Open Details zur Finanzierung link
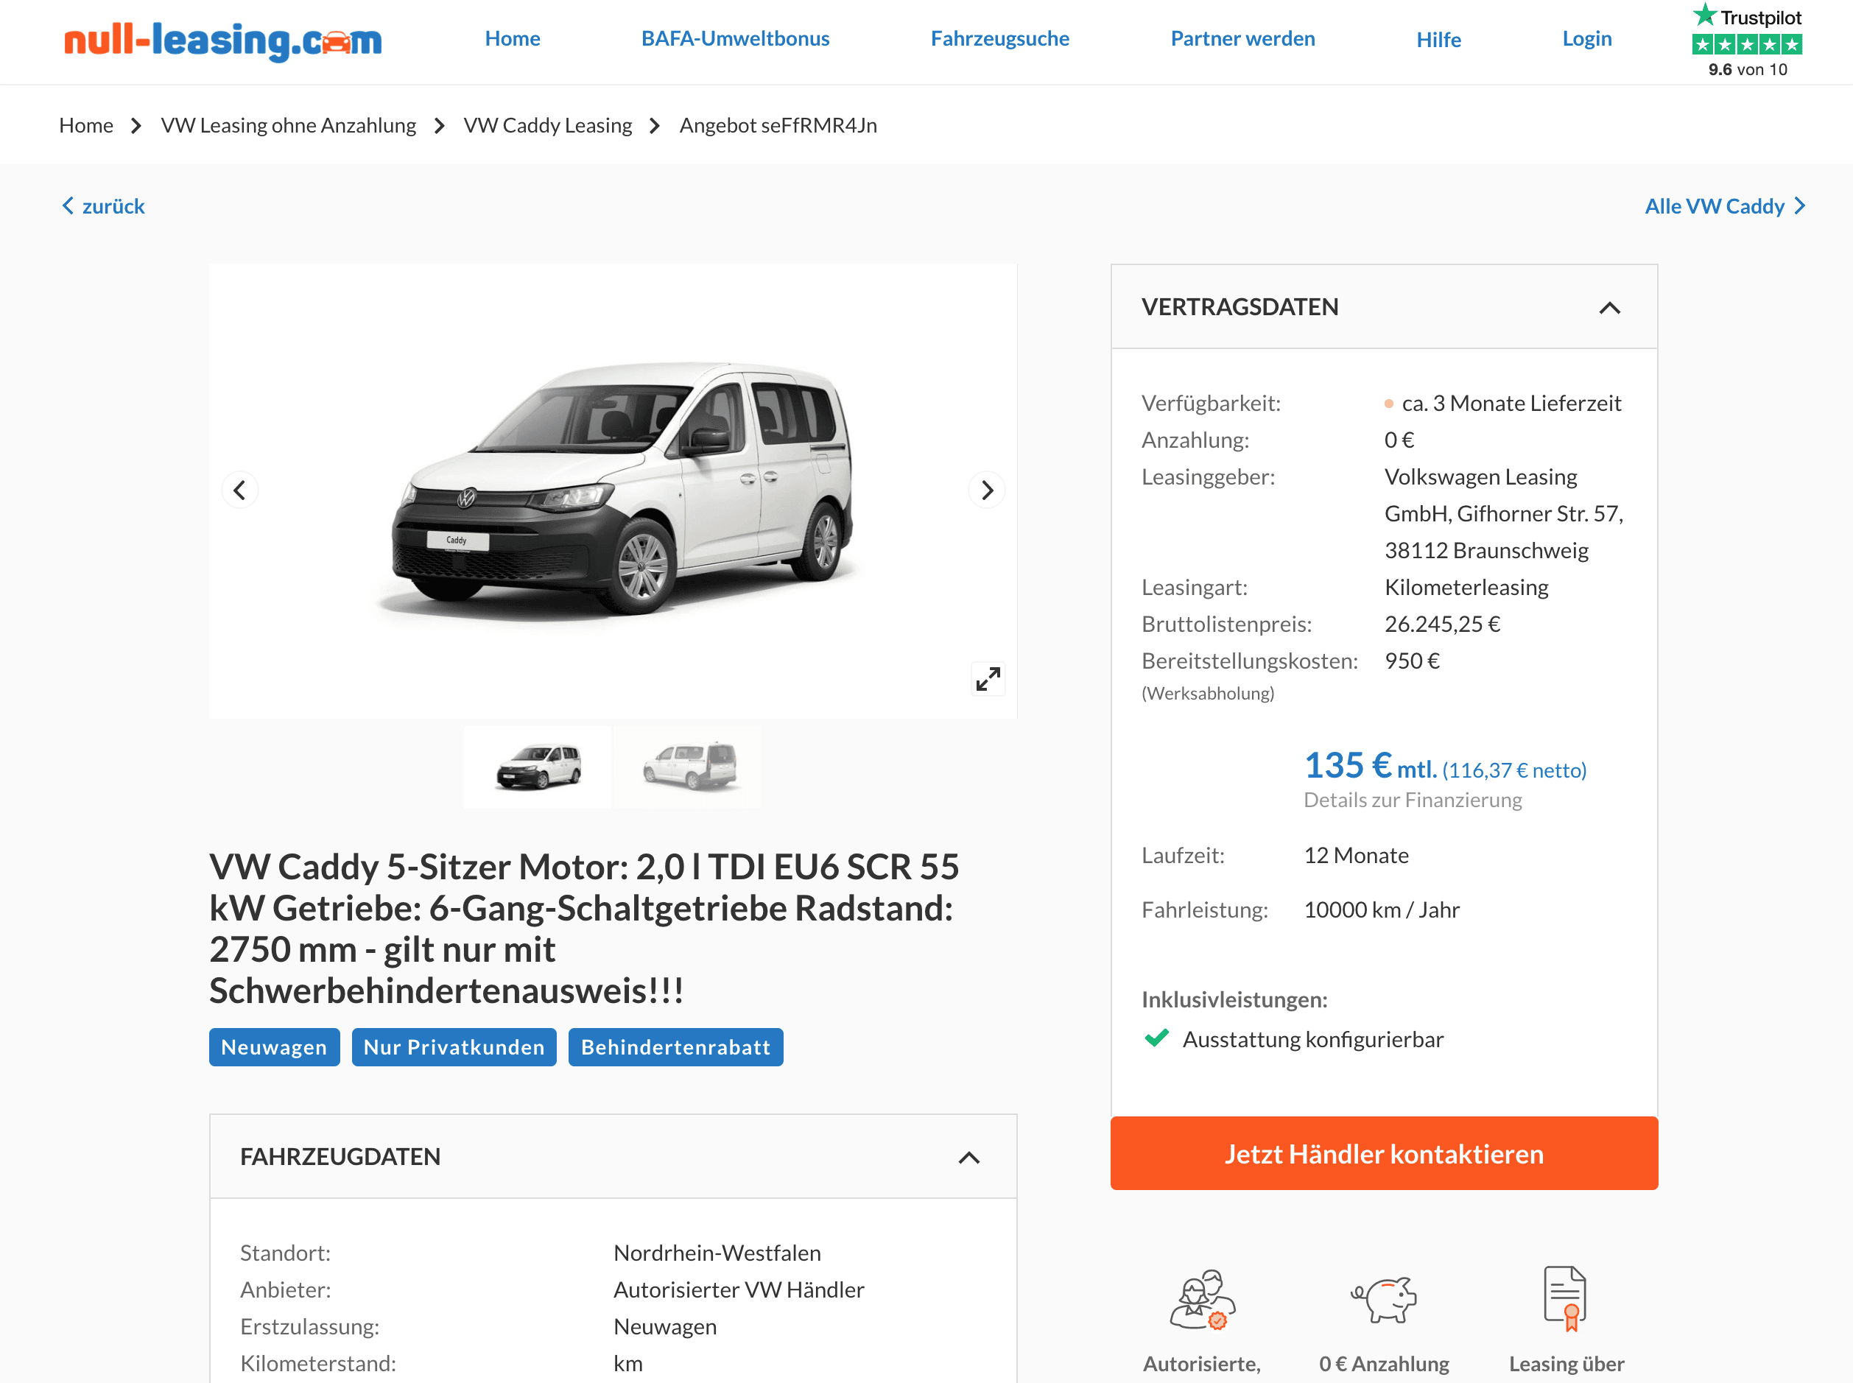 [1413, 800]
